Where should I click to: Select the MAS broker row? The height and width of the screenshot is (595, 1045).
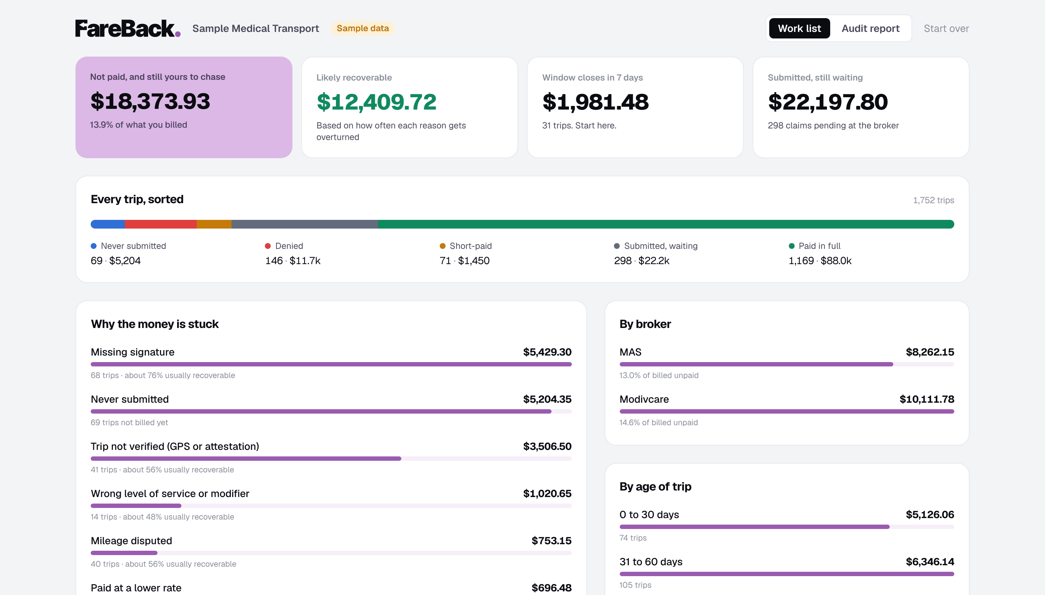pyautogui.click(x=787, y=363)
